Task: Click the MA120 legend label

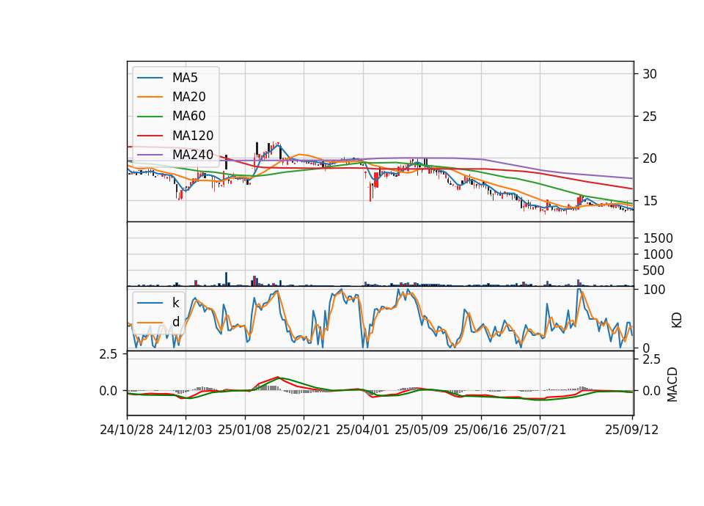Action: [193, 136]
